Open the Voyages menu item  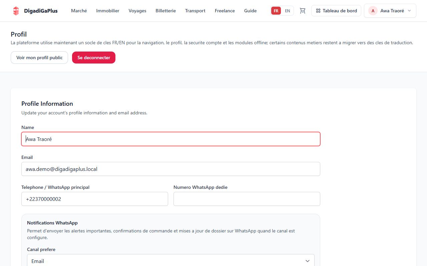(137, 11)
